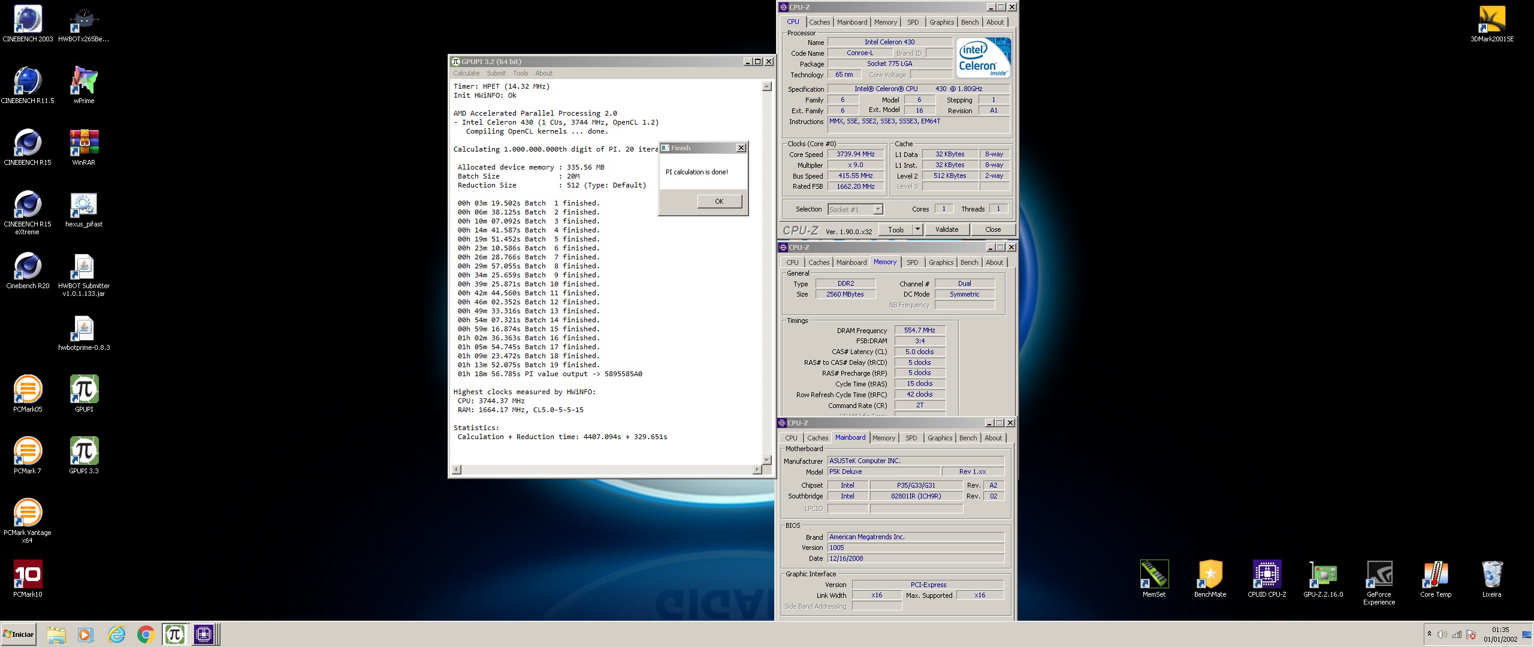Click the Iniciar start button
1534x647 pixels.
coord(19,634)
